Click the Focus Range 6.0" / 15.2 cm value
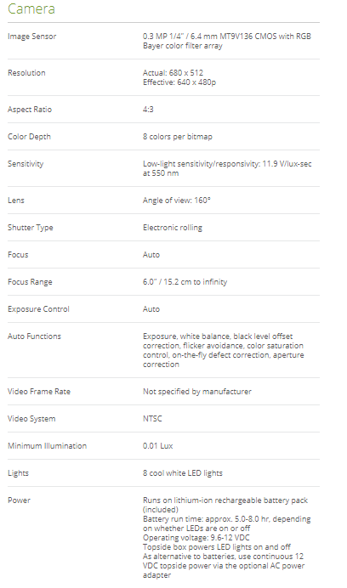The image size is (347, 588). [185, 282]
